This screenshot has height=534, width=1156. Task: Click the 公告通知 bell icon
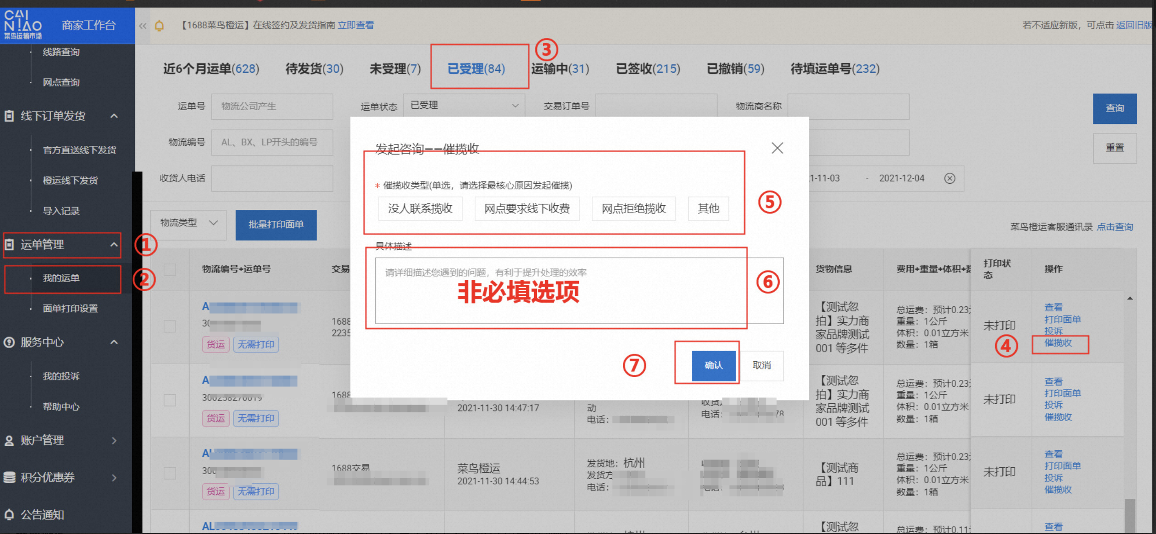coord(9,515)
